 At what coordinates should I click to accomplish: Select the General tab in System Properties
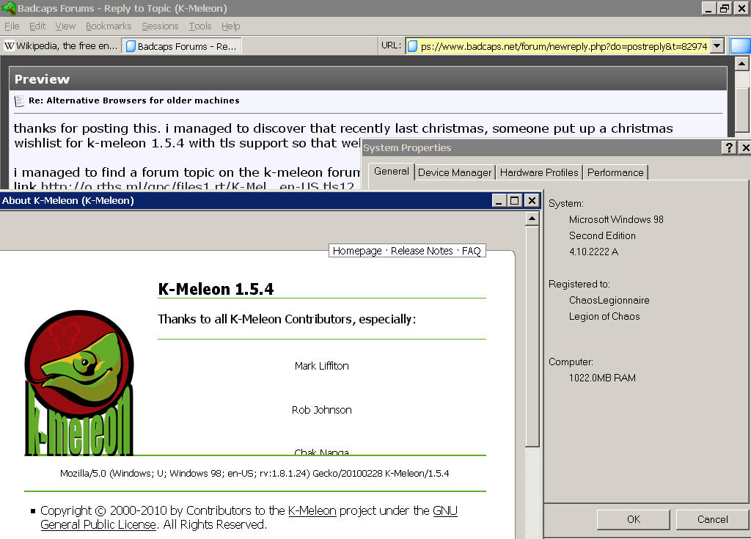pyautogui.click(x=392, y=171)
